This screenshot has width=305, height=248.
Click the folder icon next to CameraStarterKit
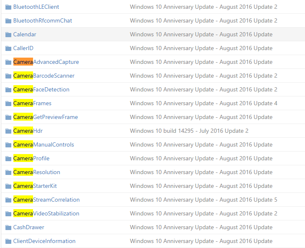8,186
